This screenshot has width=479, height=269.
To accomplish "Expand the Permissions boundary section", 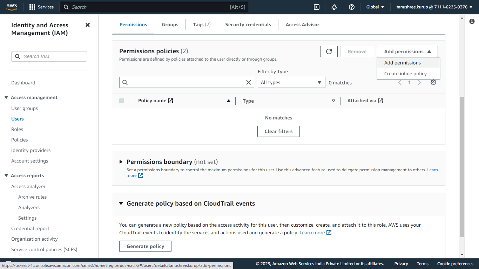I will point(121,162).
